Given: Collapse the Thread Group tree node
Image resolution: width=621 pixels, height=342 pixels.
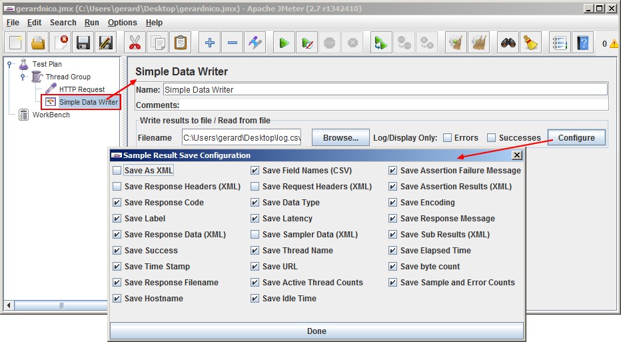Looking at the screenshot, I should [x=23, y=77].
